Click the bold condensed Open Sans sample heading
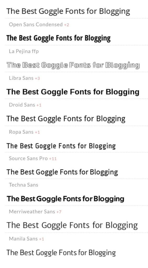The height and width of the screenshot is (268, 148). [x=58, y=38]
